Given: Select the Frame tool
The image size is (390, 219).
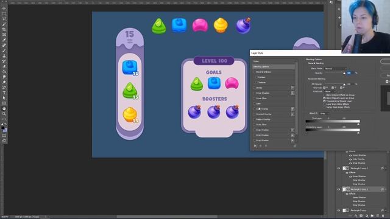Looking at the screenshot, I should [x=4, y=35].
